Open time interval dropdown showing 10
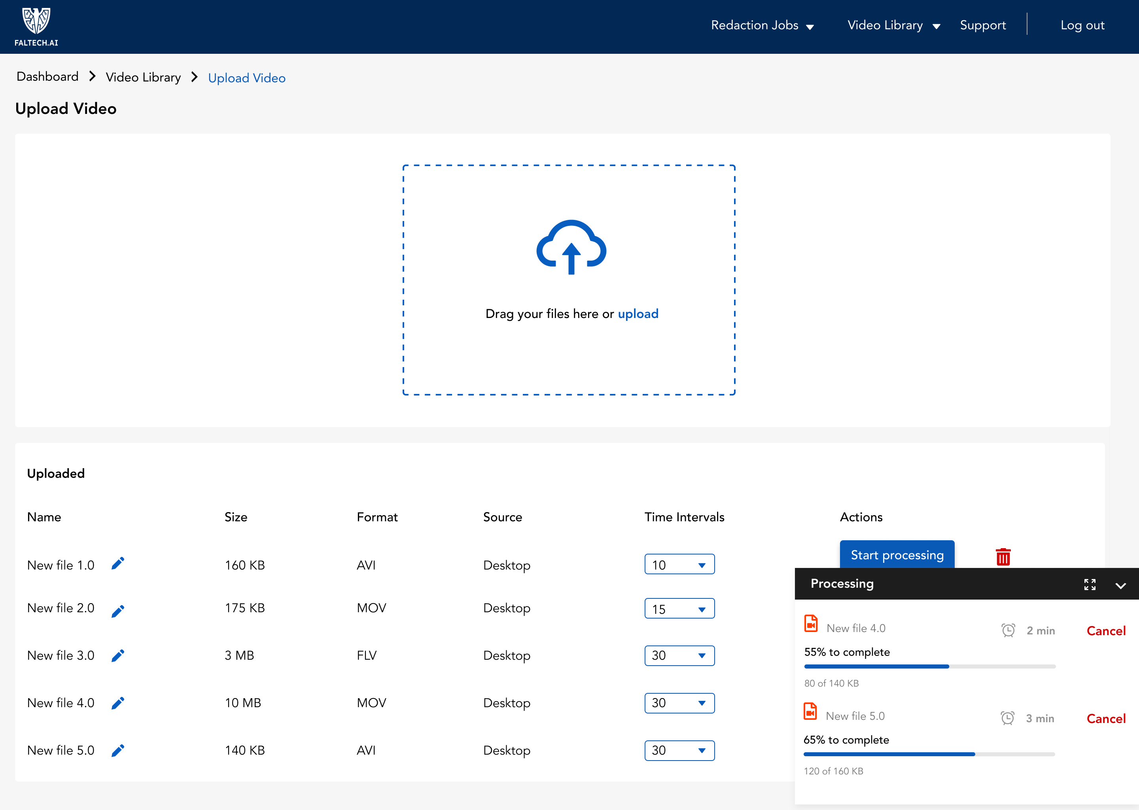This screenshot has width=1139, height=810. coord(679,564)
